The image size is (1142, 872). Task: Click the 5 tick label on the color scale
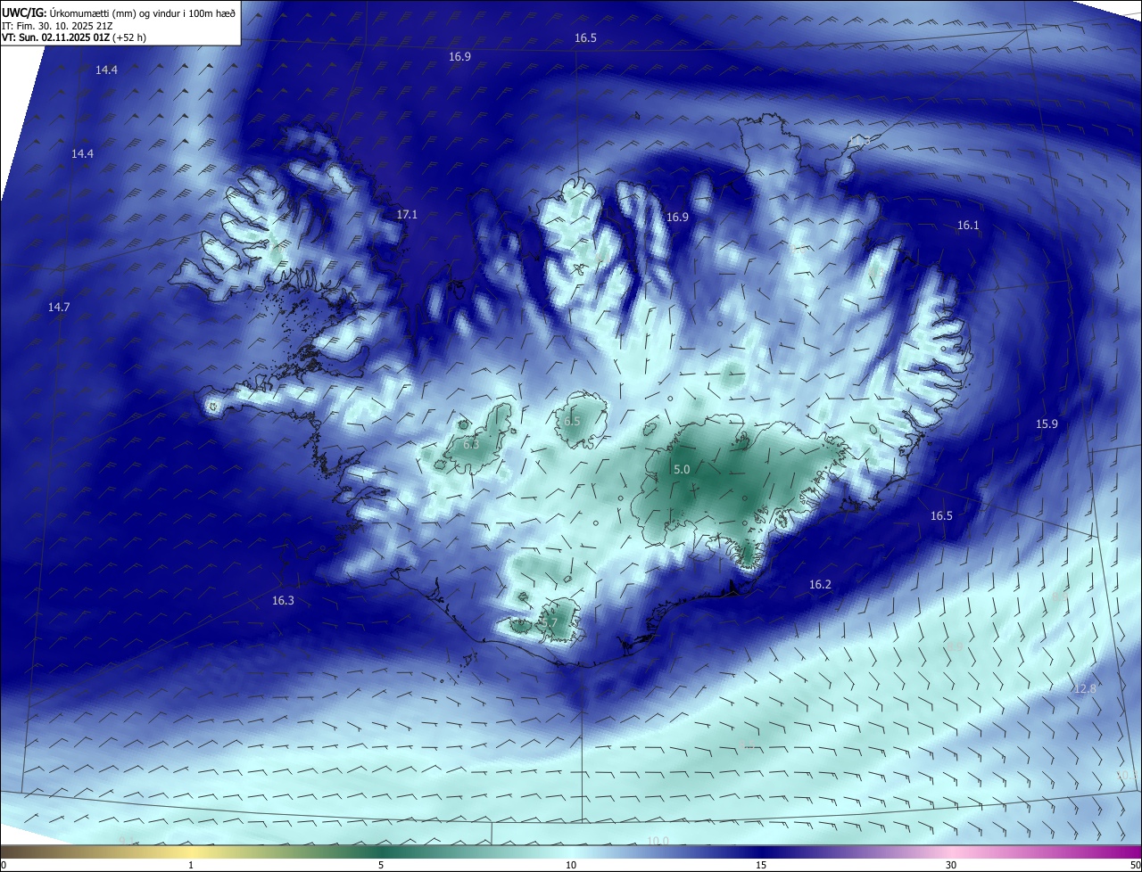(381, 866)
